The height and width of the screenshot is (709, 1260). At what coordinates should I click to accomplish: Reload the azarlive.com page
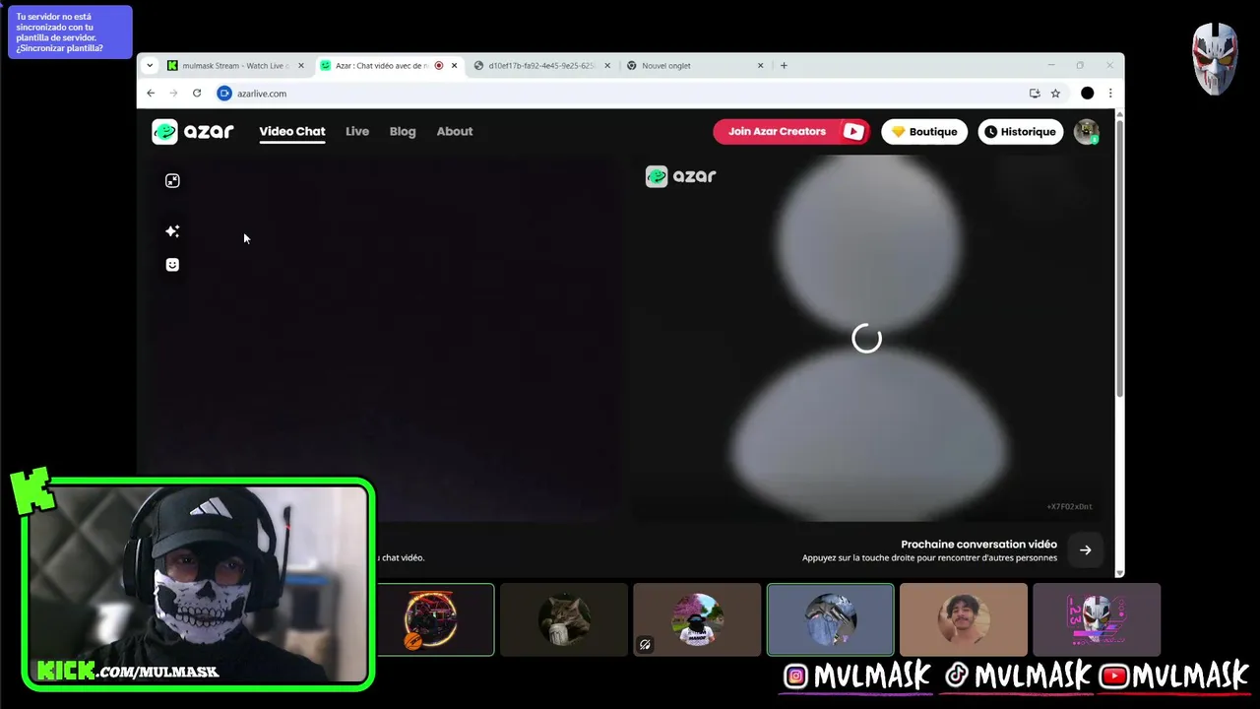pos(197,94)
